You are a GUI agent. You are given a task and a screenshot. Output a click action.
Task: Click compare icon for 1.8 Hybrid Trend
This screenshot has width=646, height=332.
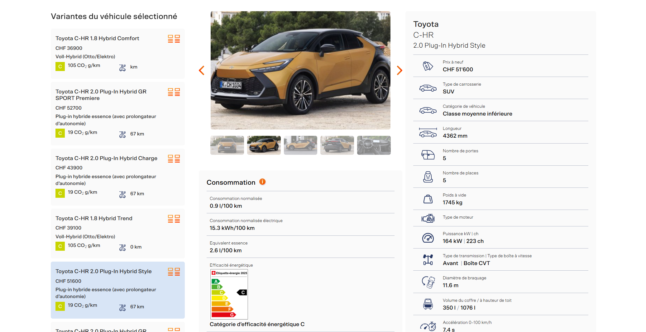174,219
